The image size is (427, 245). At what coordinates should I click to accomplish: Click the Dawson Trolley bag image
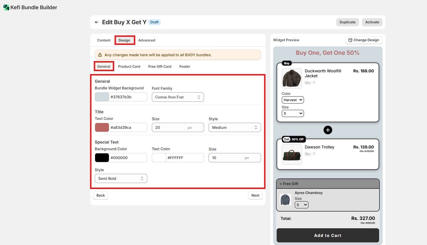(292, 154)
